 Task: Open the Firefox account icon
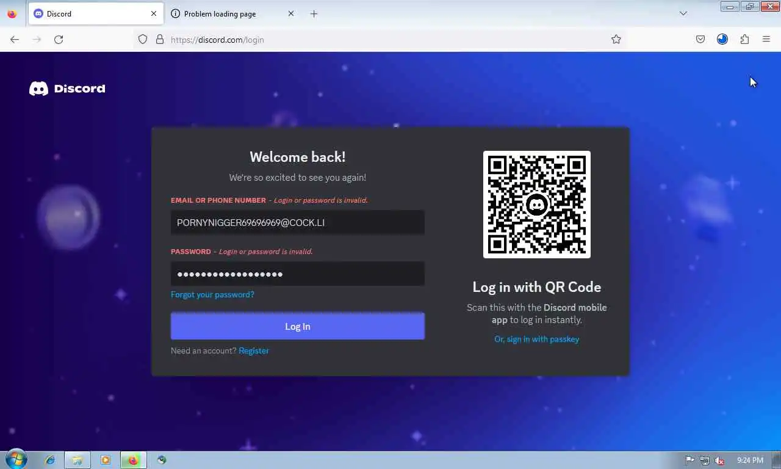coord(722,40)
